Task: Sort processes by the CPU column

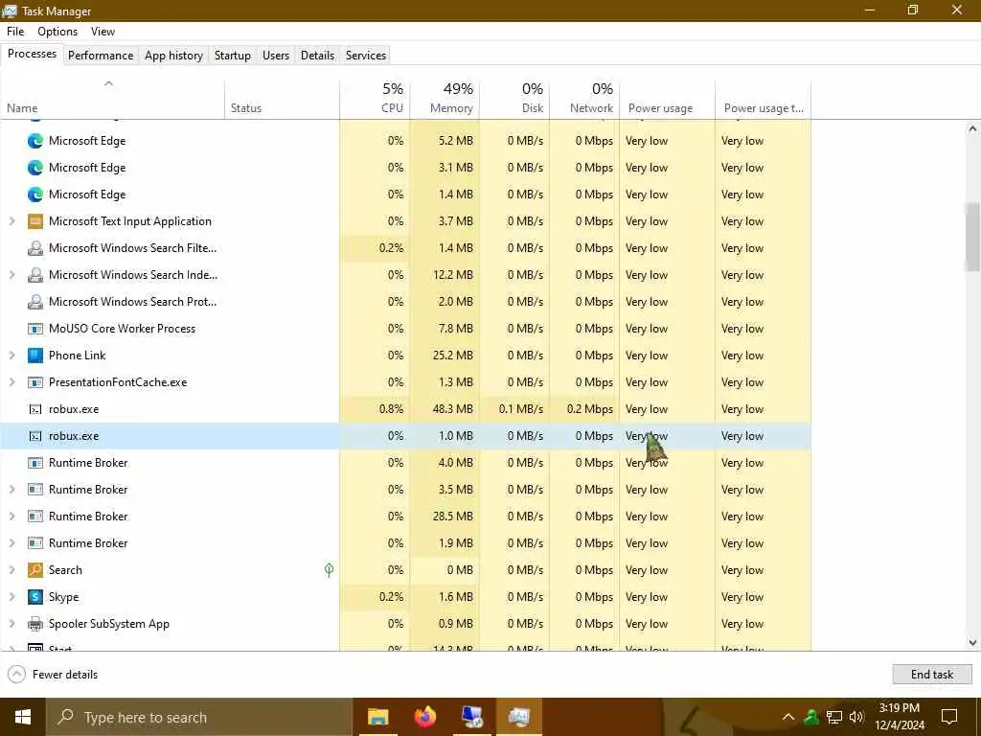Action: (x=375, y=99)
